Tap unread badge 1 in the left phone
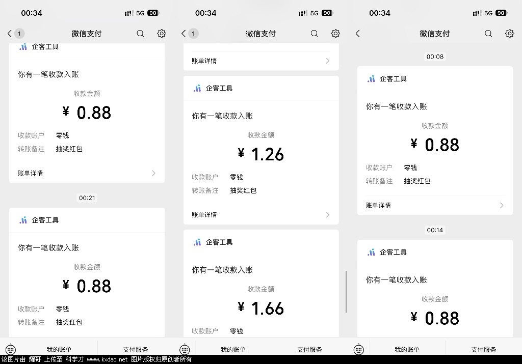 (19, 34)
